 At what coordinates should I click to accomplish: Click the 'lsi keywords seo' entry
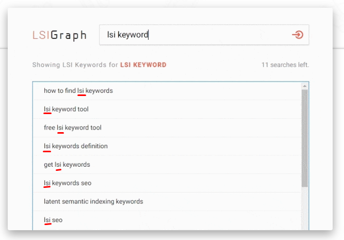point(68,183)
